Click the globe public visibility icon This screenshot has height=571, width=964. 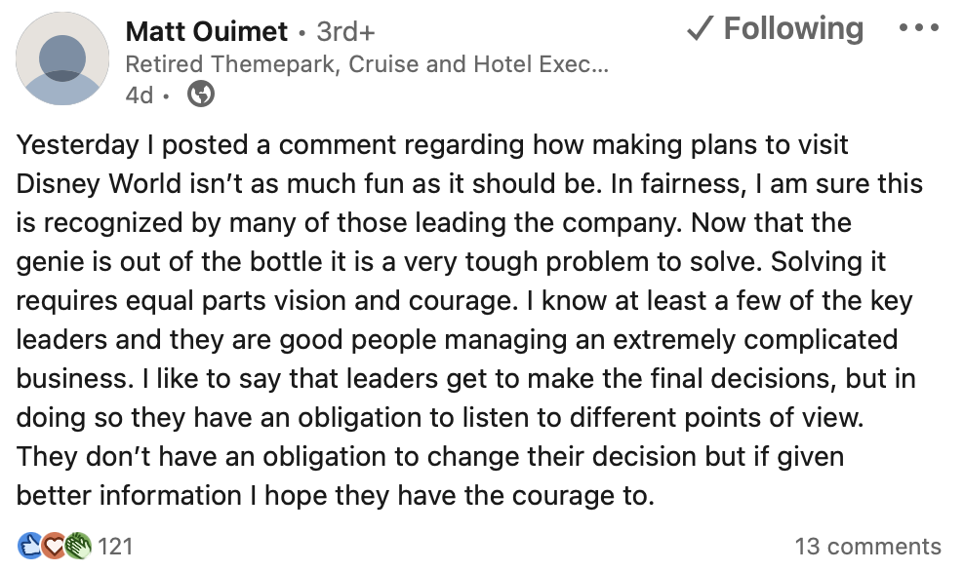pyautogui.click(x=200, y=95)
